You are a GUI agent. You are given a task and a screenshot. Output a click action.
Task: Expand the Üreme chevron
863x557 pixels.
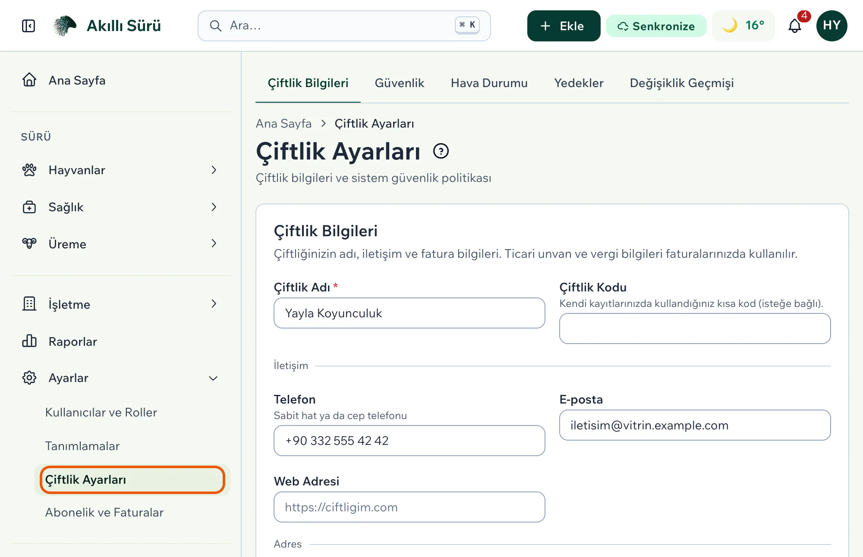[x=214, y=244]
